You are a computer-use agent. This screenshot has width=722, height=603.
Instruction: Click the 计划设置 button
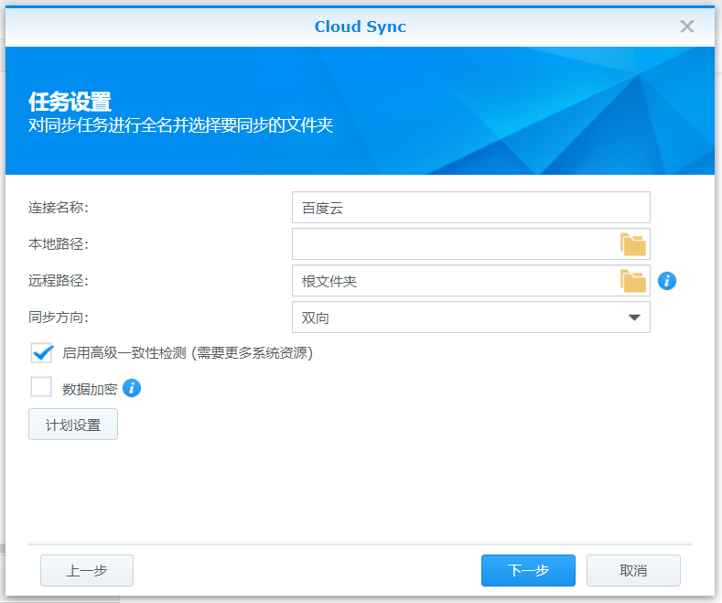(x=73, y=425)
